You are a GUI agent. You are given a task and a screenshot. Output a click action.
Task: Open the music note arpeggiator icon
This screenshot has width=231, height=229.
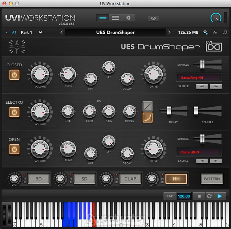point(225,32)
